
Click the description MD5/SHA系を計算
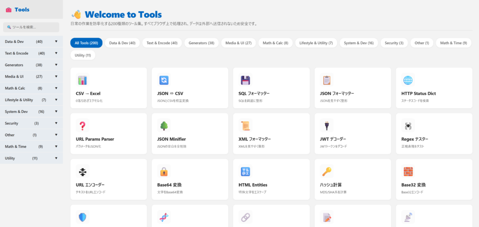click(x=333, y=192)
